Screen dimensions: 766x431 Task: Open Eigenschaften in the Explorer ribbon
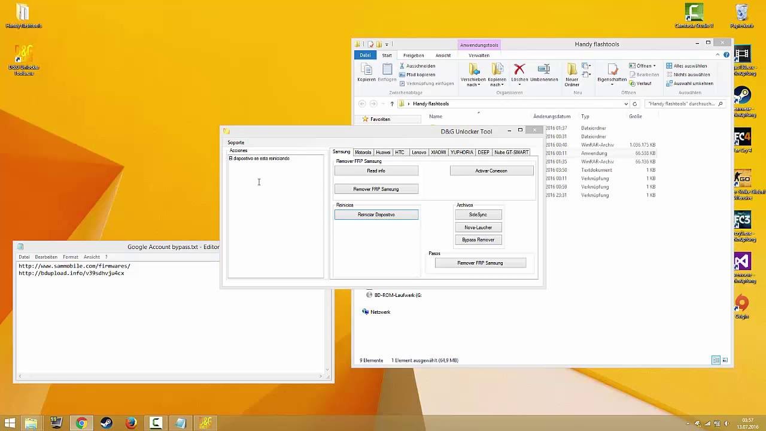pyautogui.click(x=612, y=73)
